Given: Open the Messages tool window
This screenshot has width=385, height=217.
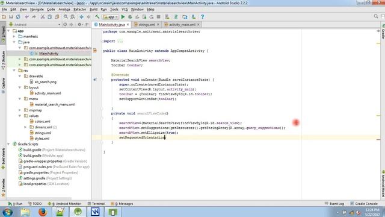Looking at the screenshot, I should (122, 204).
